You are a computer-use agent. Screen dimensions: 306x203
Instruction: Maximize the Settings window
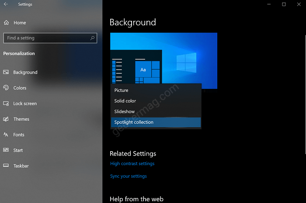pyautogui.click(x=284, y=4)
